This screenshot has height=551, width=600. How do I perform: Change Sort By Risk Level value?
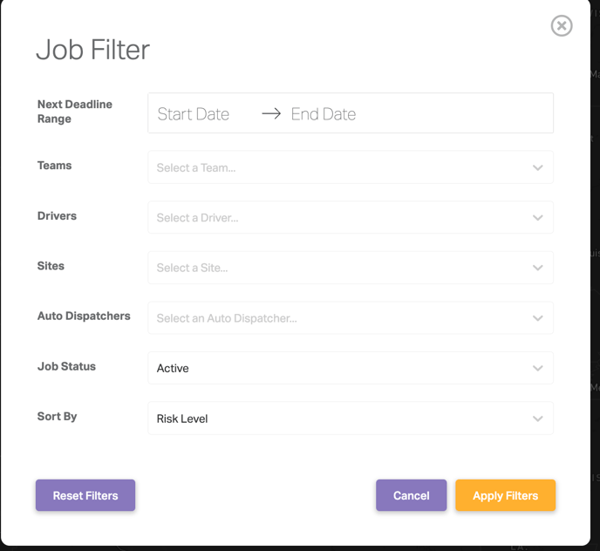click(351, 418)
